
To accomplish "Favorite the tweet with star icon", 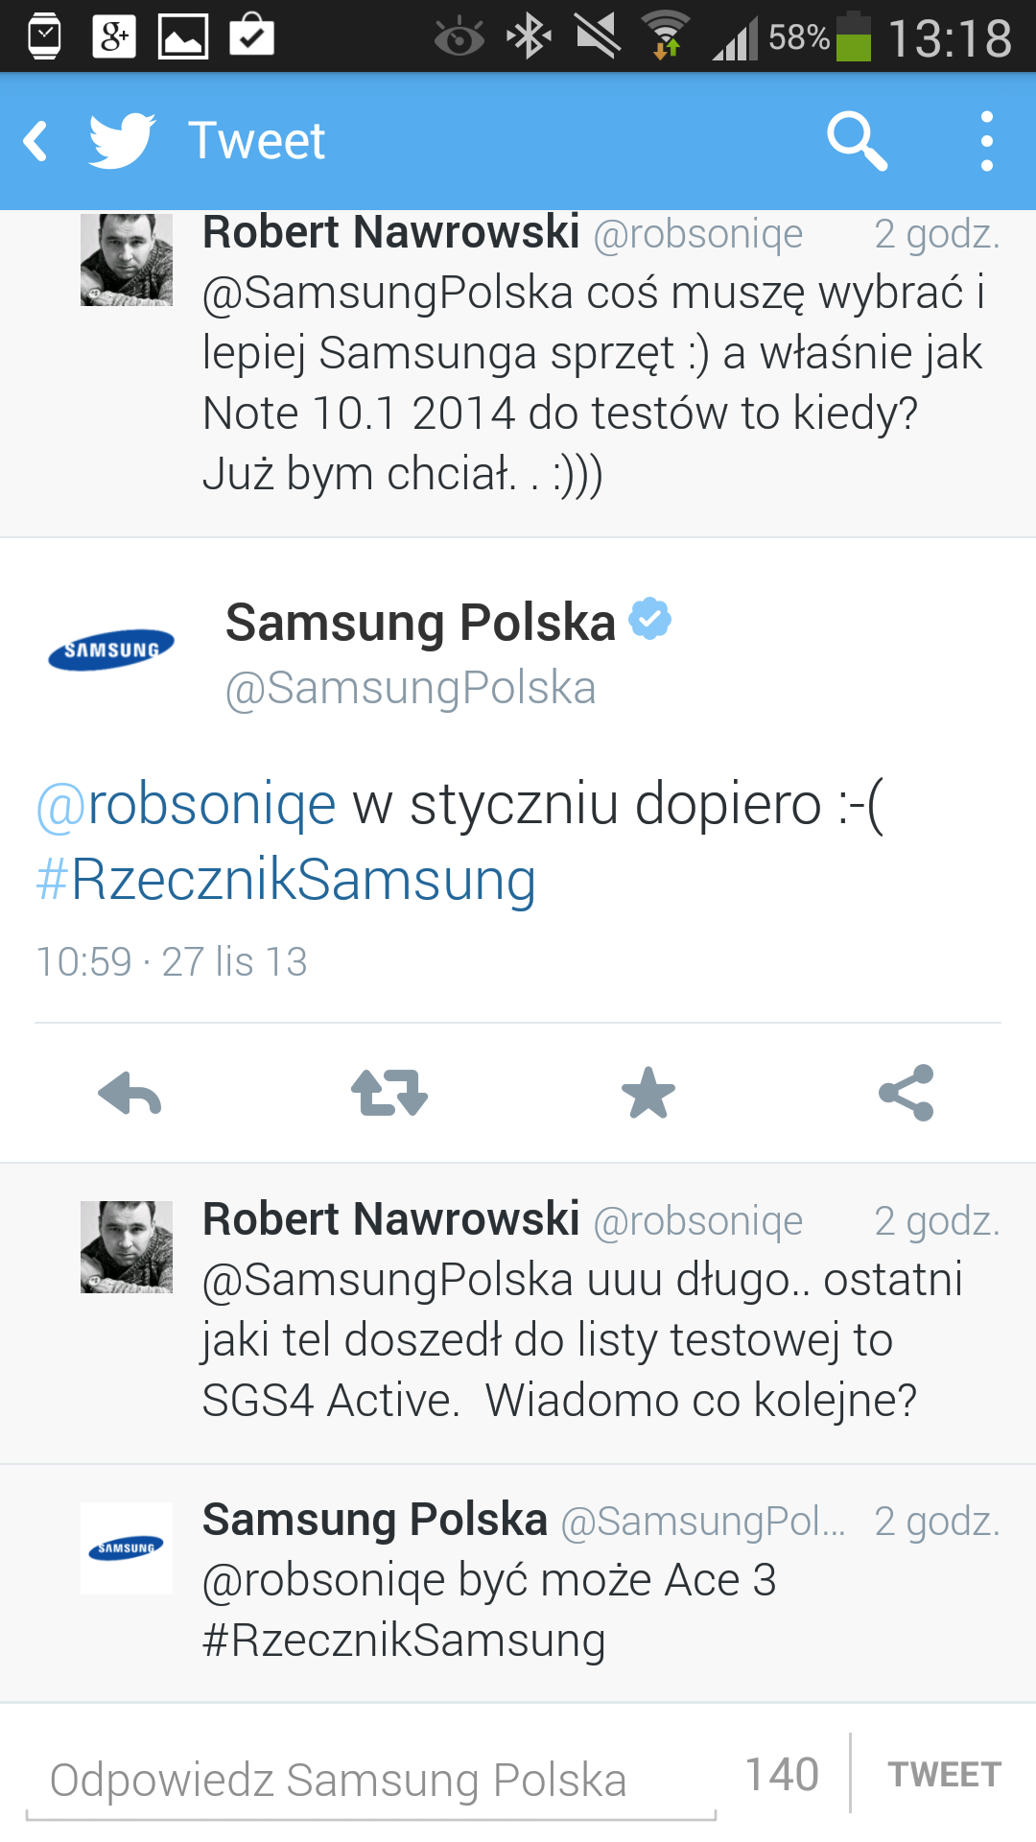I will click(648, 1093).
